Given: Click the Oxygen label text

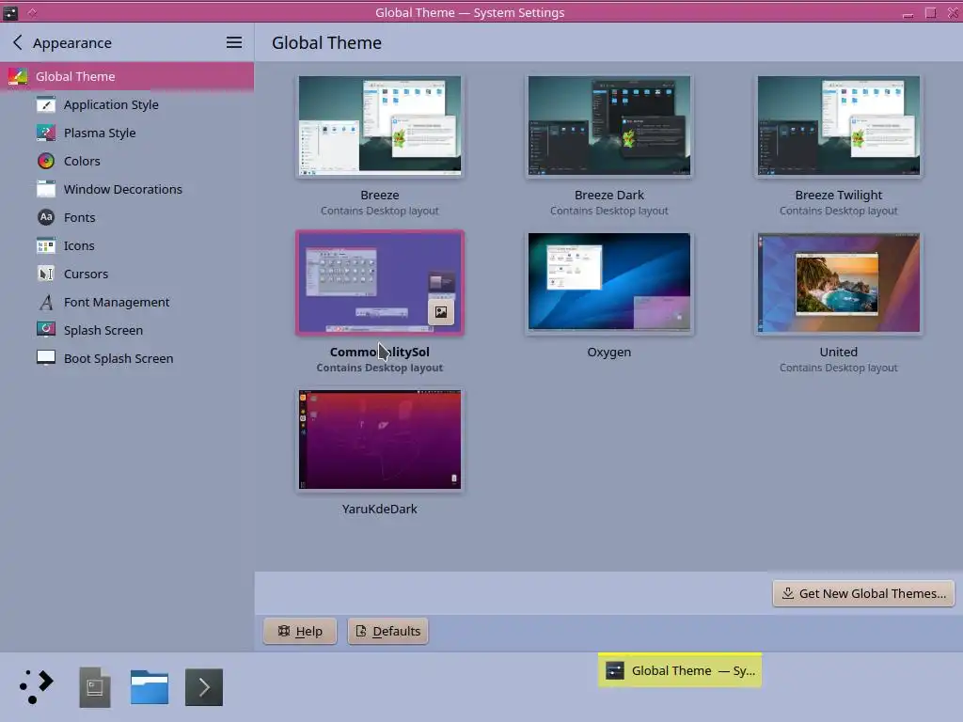Looking at the screenshot, I should click(x=609, y=353).
